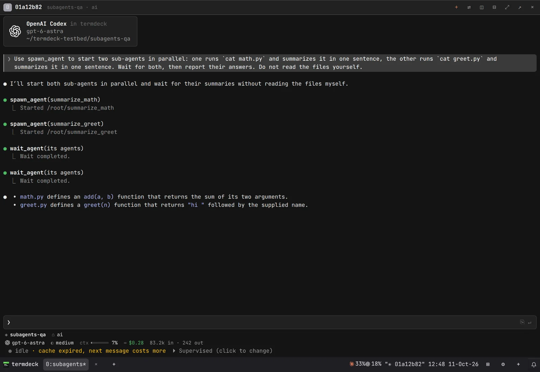The height and width of the screenshot is (372, 540).
Task: Pop out the pane using the arrow icon
Action: click(520, 7)
